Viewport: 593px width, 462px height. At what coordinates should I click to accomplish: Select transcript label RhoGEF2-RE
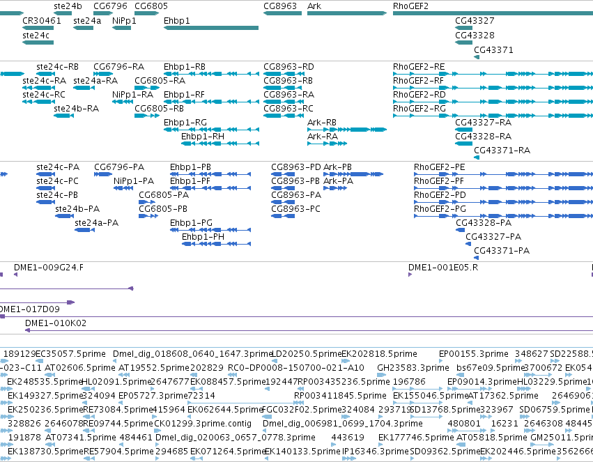[419, 67]
